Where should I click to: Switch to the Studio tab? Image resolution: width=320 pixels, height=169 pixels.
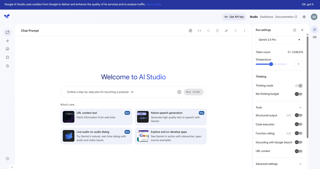point(254,17)
